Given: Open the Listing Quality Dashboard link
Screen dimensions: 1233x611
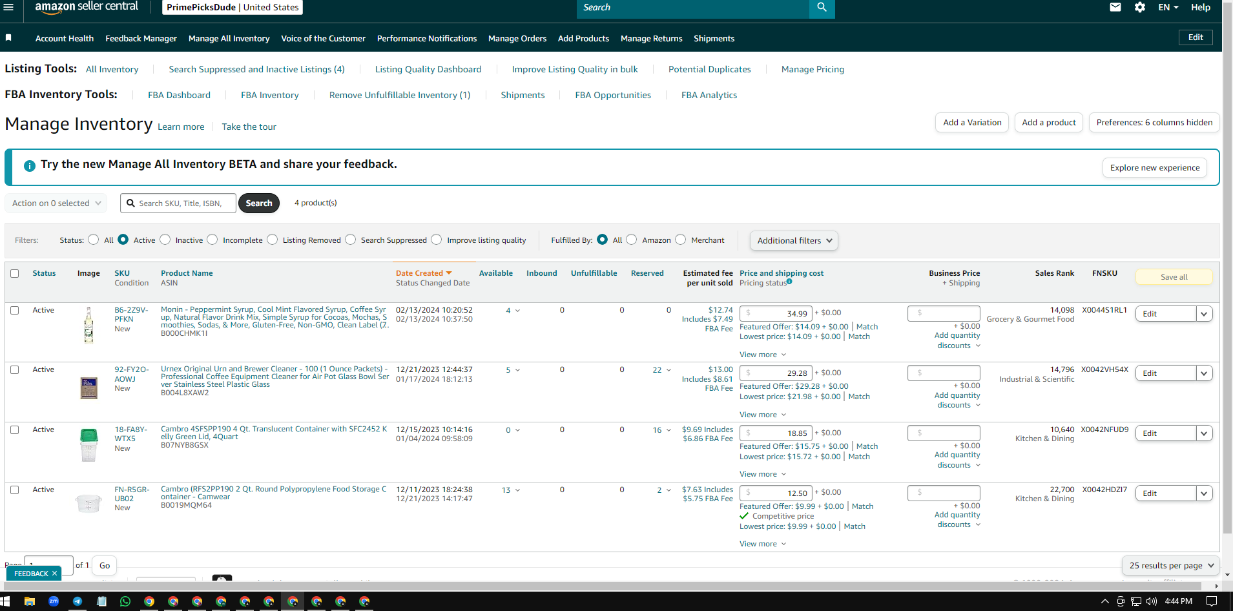Looking at the screenshot, I should (x=428, y=69).
